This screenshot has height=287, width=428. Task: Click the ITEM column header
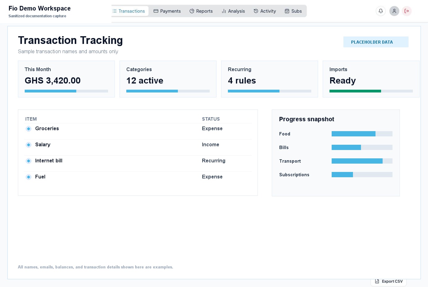click(x=31, y=119)
